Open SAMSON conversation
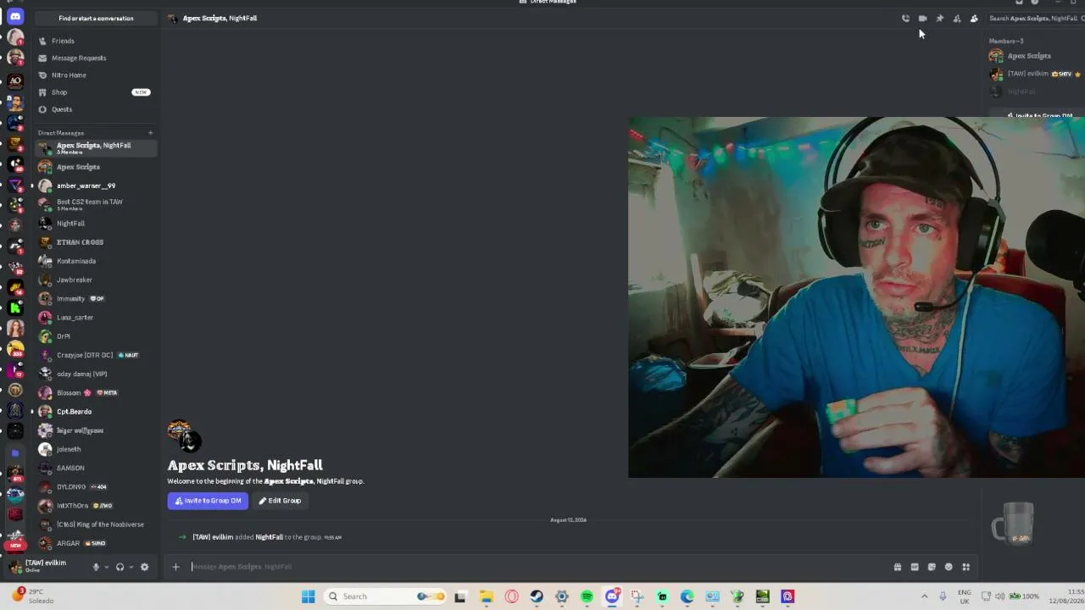The image size is (1085, 610). pyautogui.click(x=96, y=468)
